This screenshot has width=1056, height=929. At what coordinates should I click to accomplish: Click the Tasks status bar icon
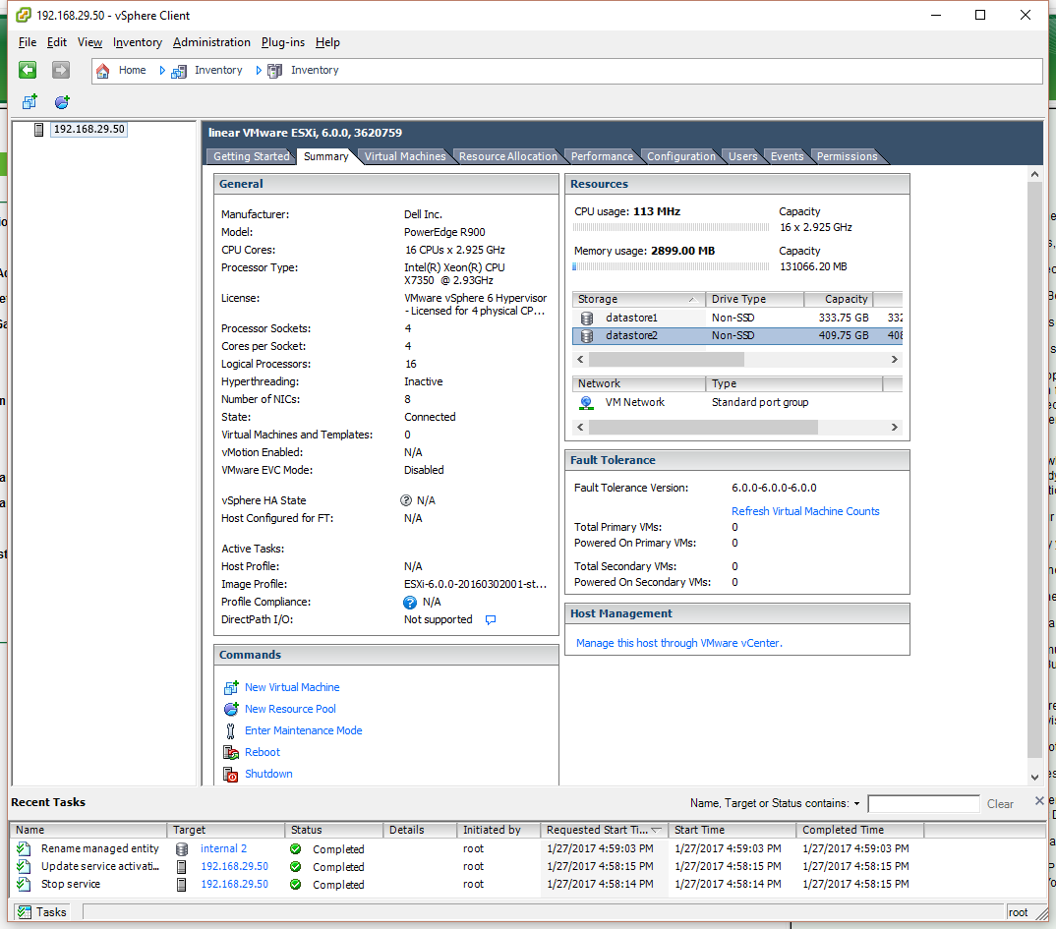25,912
